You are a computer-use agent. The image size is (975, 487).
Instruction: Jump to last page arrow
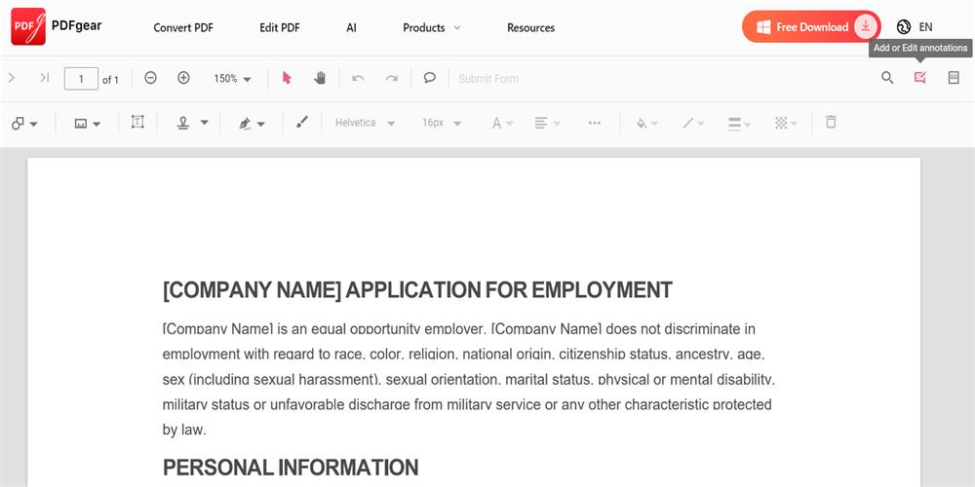(x=44, y=78)
